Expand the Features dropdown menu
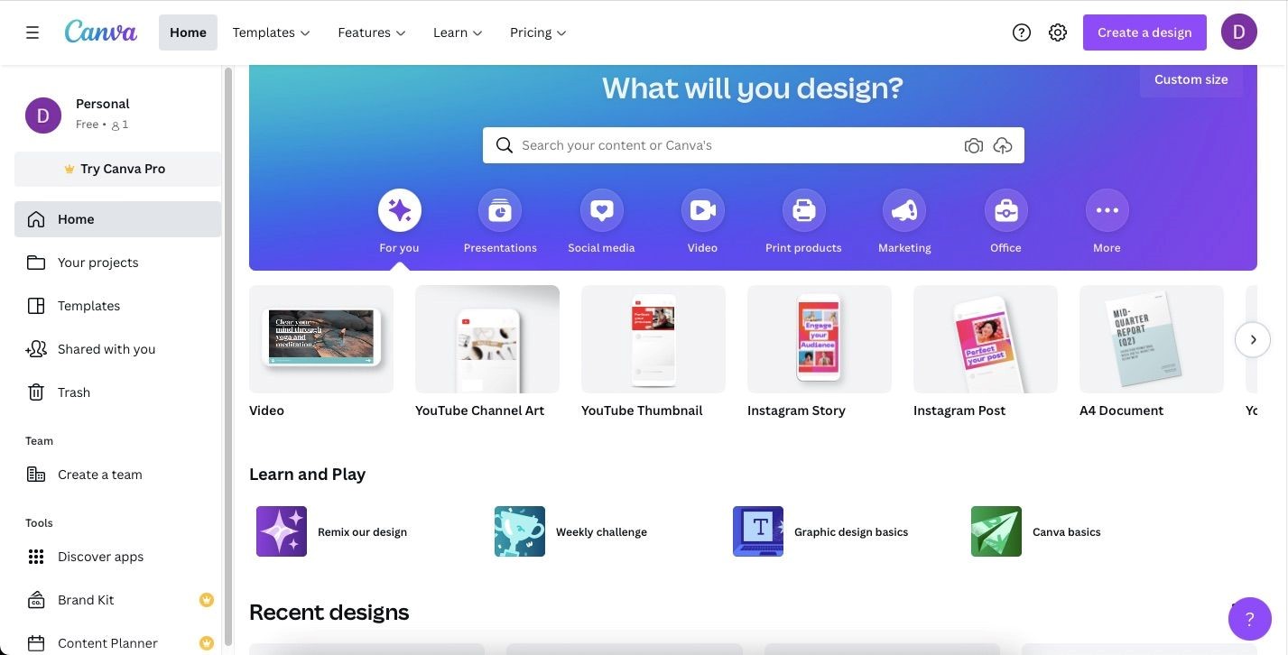Viewport: 1288px width, 655px height. (x=372, y=32)
